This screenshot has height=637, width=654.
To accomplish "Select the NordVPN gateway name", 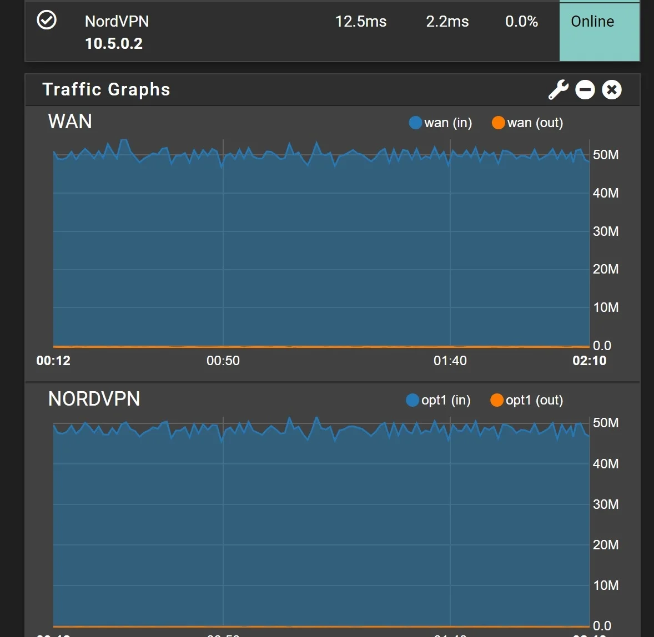I will 117,21.
